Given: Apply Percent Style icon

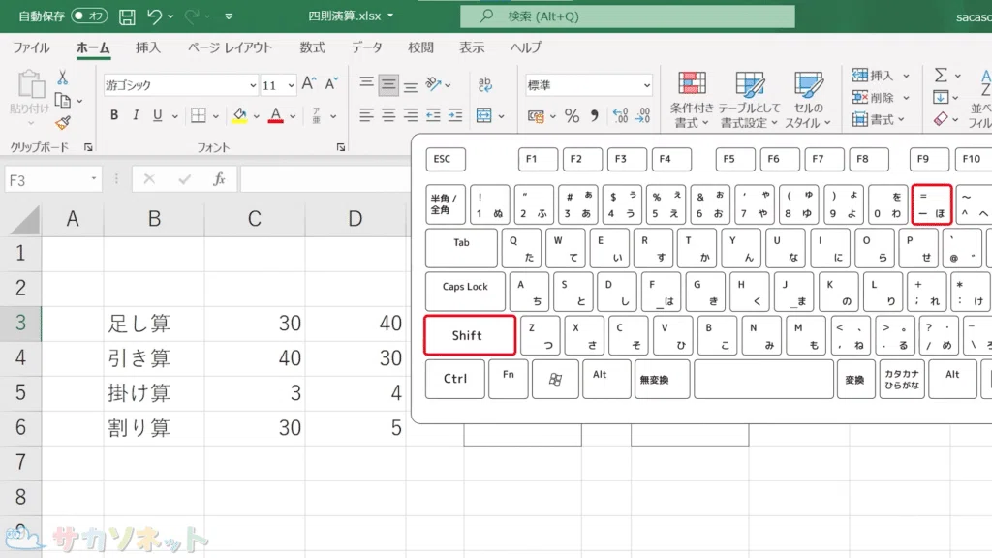Looking at the screenshot, I should (x=572, y=115).
